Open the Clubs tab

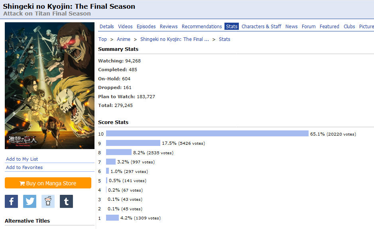coord(349,27)
